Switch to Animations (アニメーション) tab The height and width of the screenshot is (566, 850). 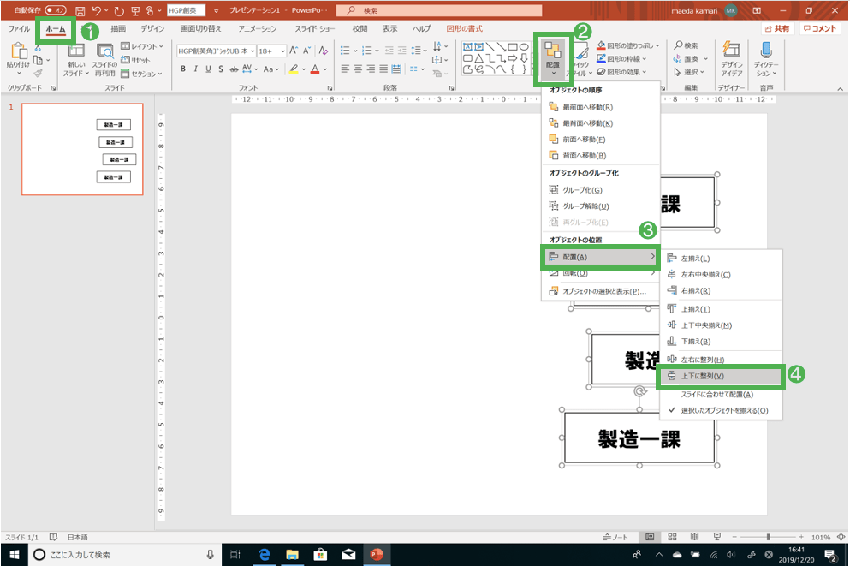[258, 29]
